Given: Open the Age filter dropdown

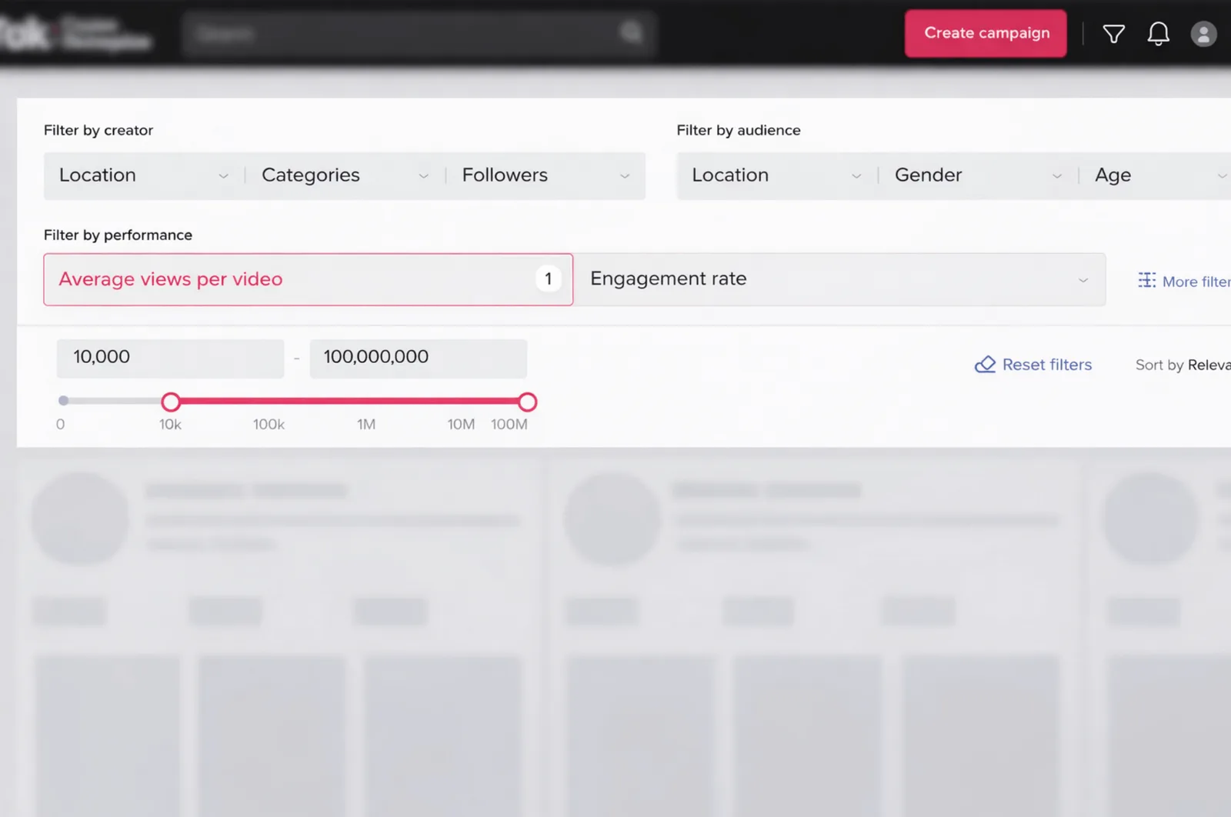Looking at the screenshot, I should [1159, 175].
